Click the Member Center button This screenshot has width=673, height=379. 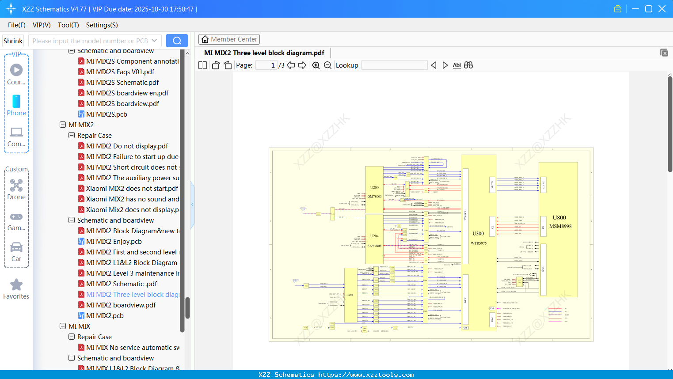pyautogui.click(x=229, y=39)
